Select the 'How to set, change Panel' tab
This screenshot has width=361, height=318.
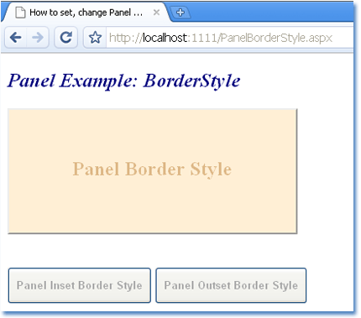86,13
